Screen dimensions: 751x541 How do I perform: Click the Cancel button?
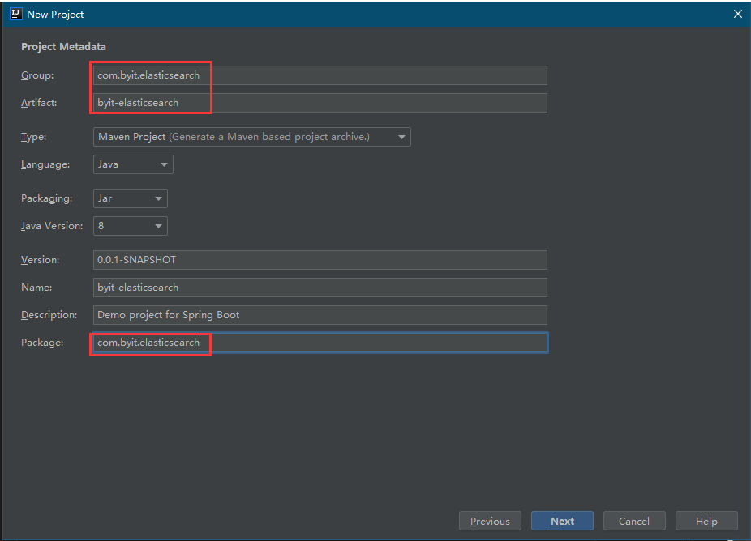(x=634, y=521)
